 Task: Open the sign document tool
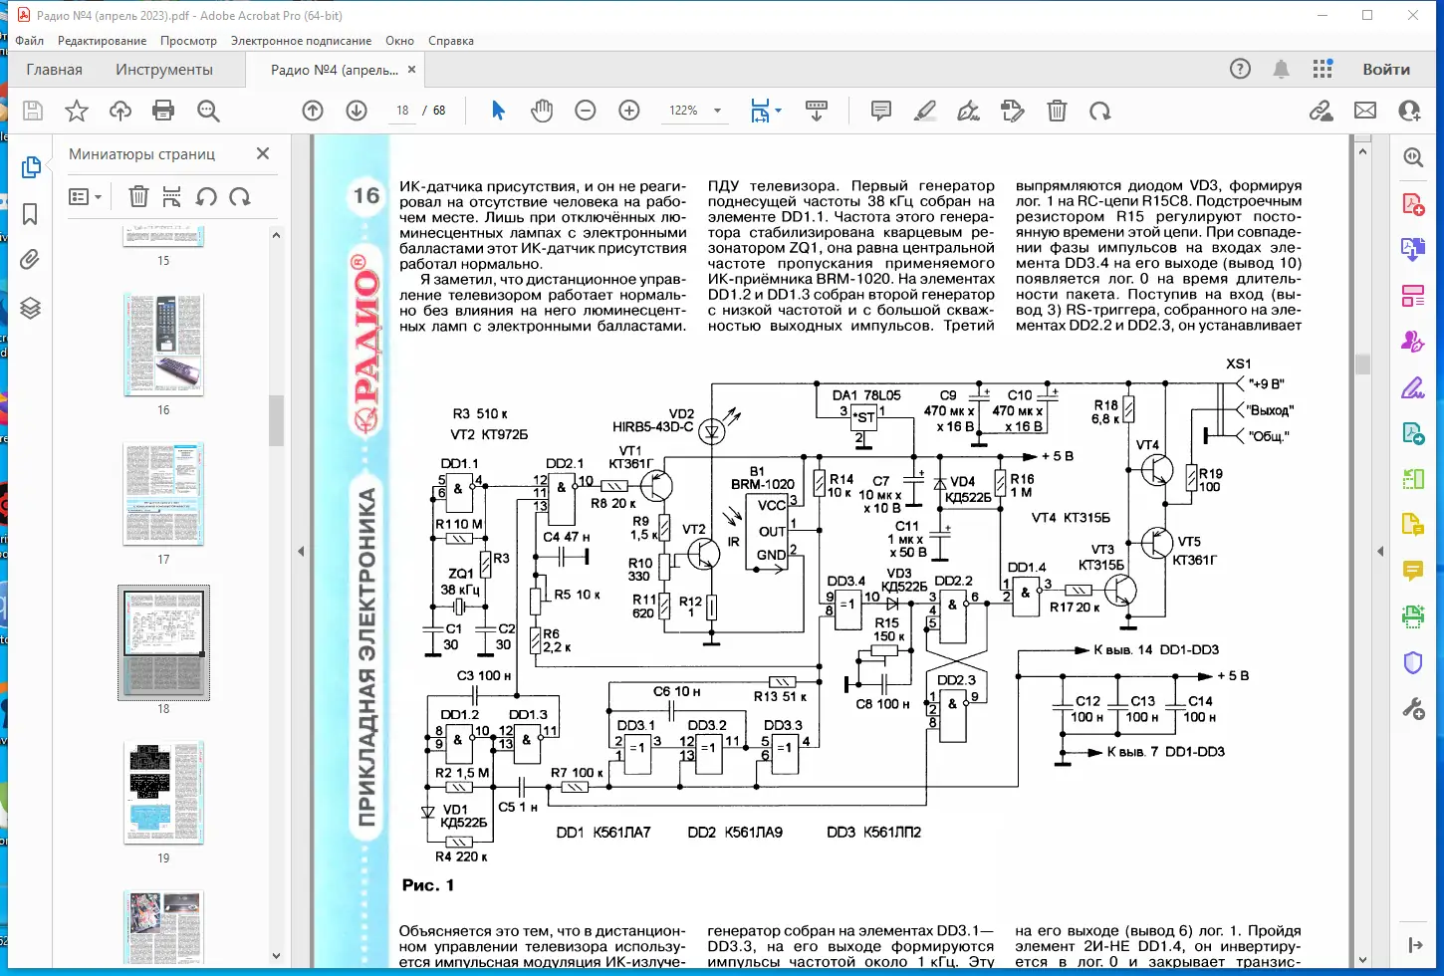pyautogui.click(x=968, y=111)
